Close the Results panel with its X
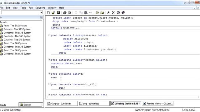Viewport: 200px width, 112px height. [x=42, y=17]
